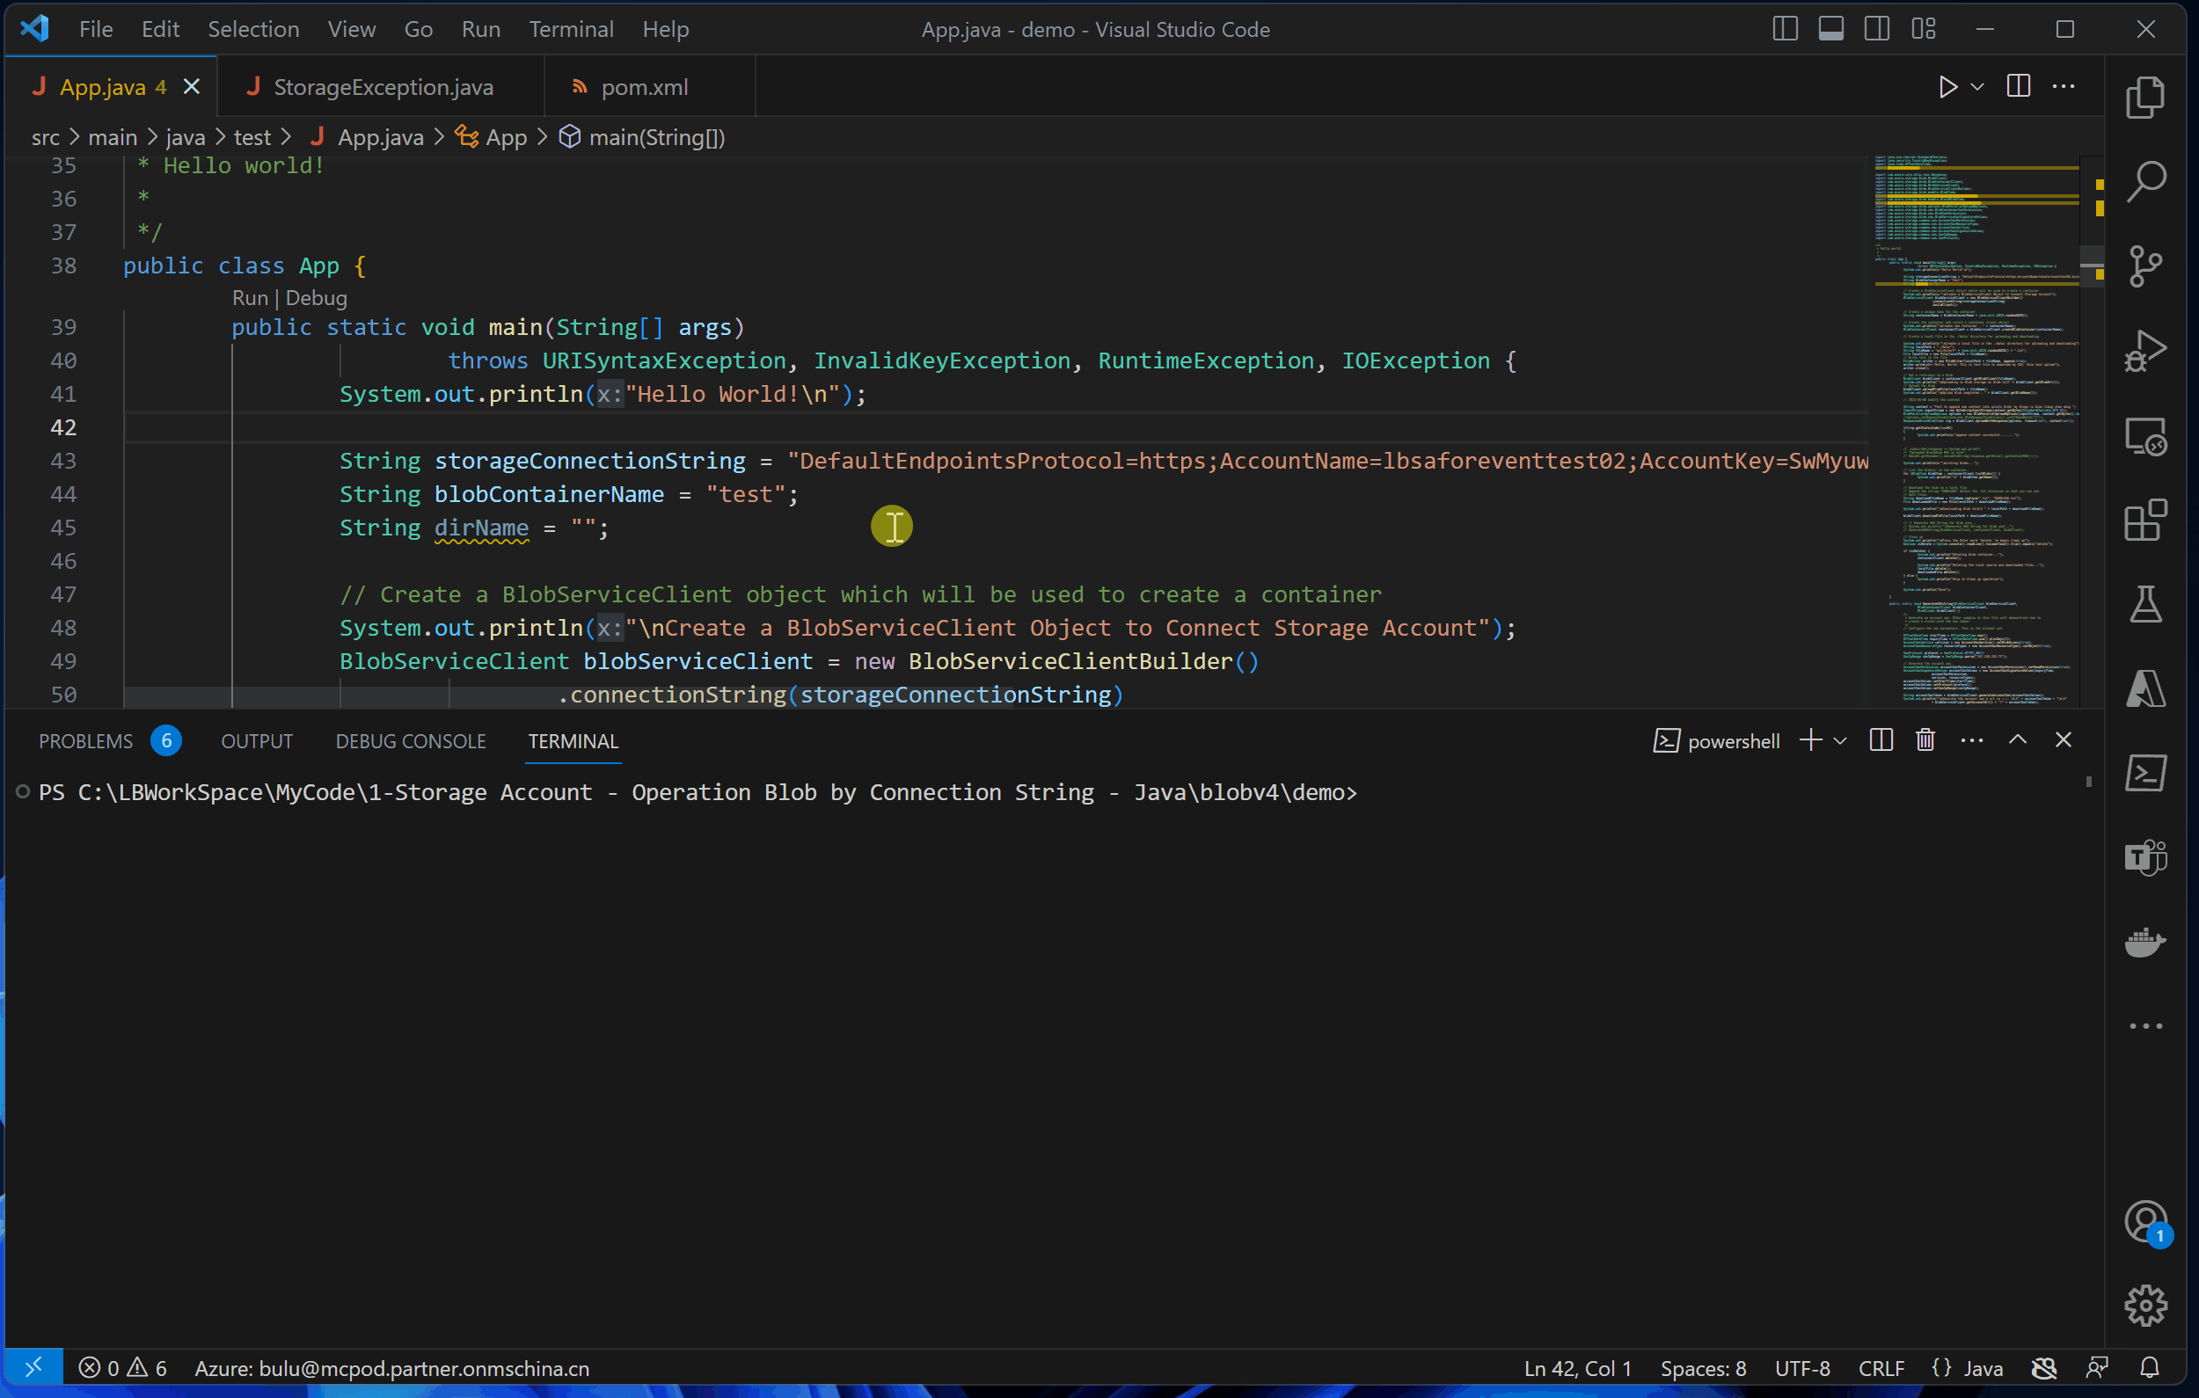Open the Explorer view icon
Viewport: 2199px width, 1398px height.
(2145, 97)
